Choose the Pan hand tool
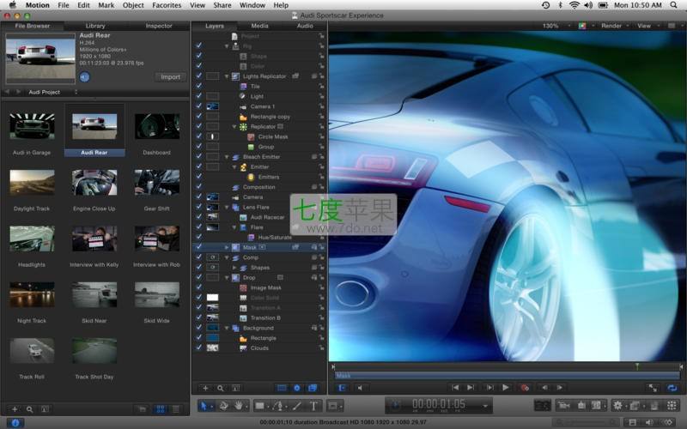 [x=239, y=406]
